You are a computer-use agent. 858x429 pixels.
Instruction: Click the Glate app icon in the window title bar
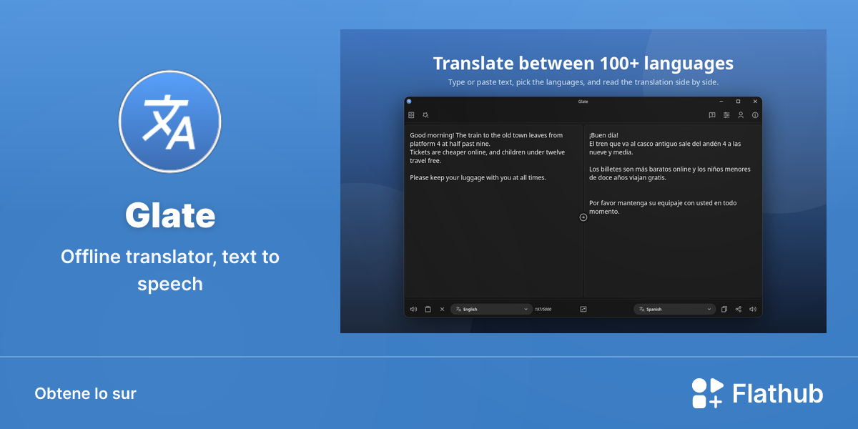point(410,102)
